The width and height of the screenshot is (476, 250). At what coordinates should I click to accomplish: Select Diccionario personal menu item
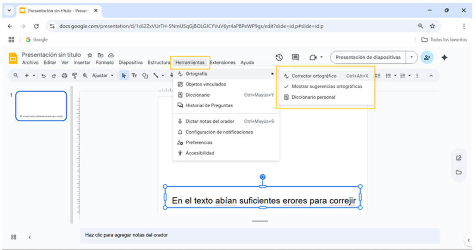(x=313, y=97)
